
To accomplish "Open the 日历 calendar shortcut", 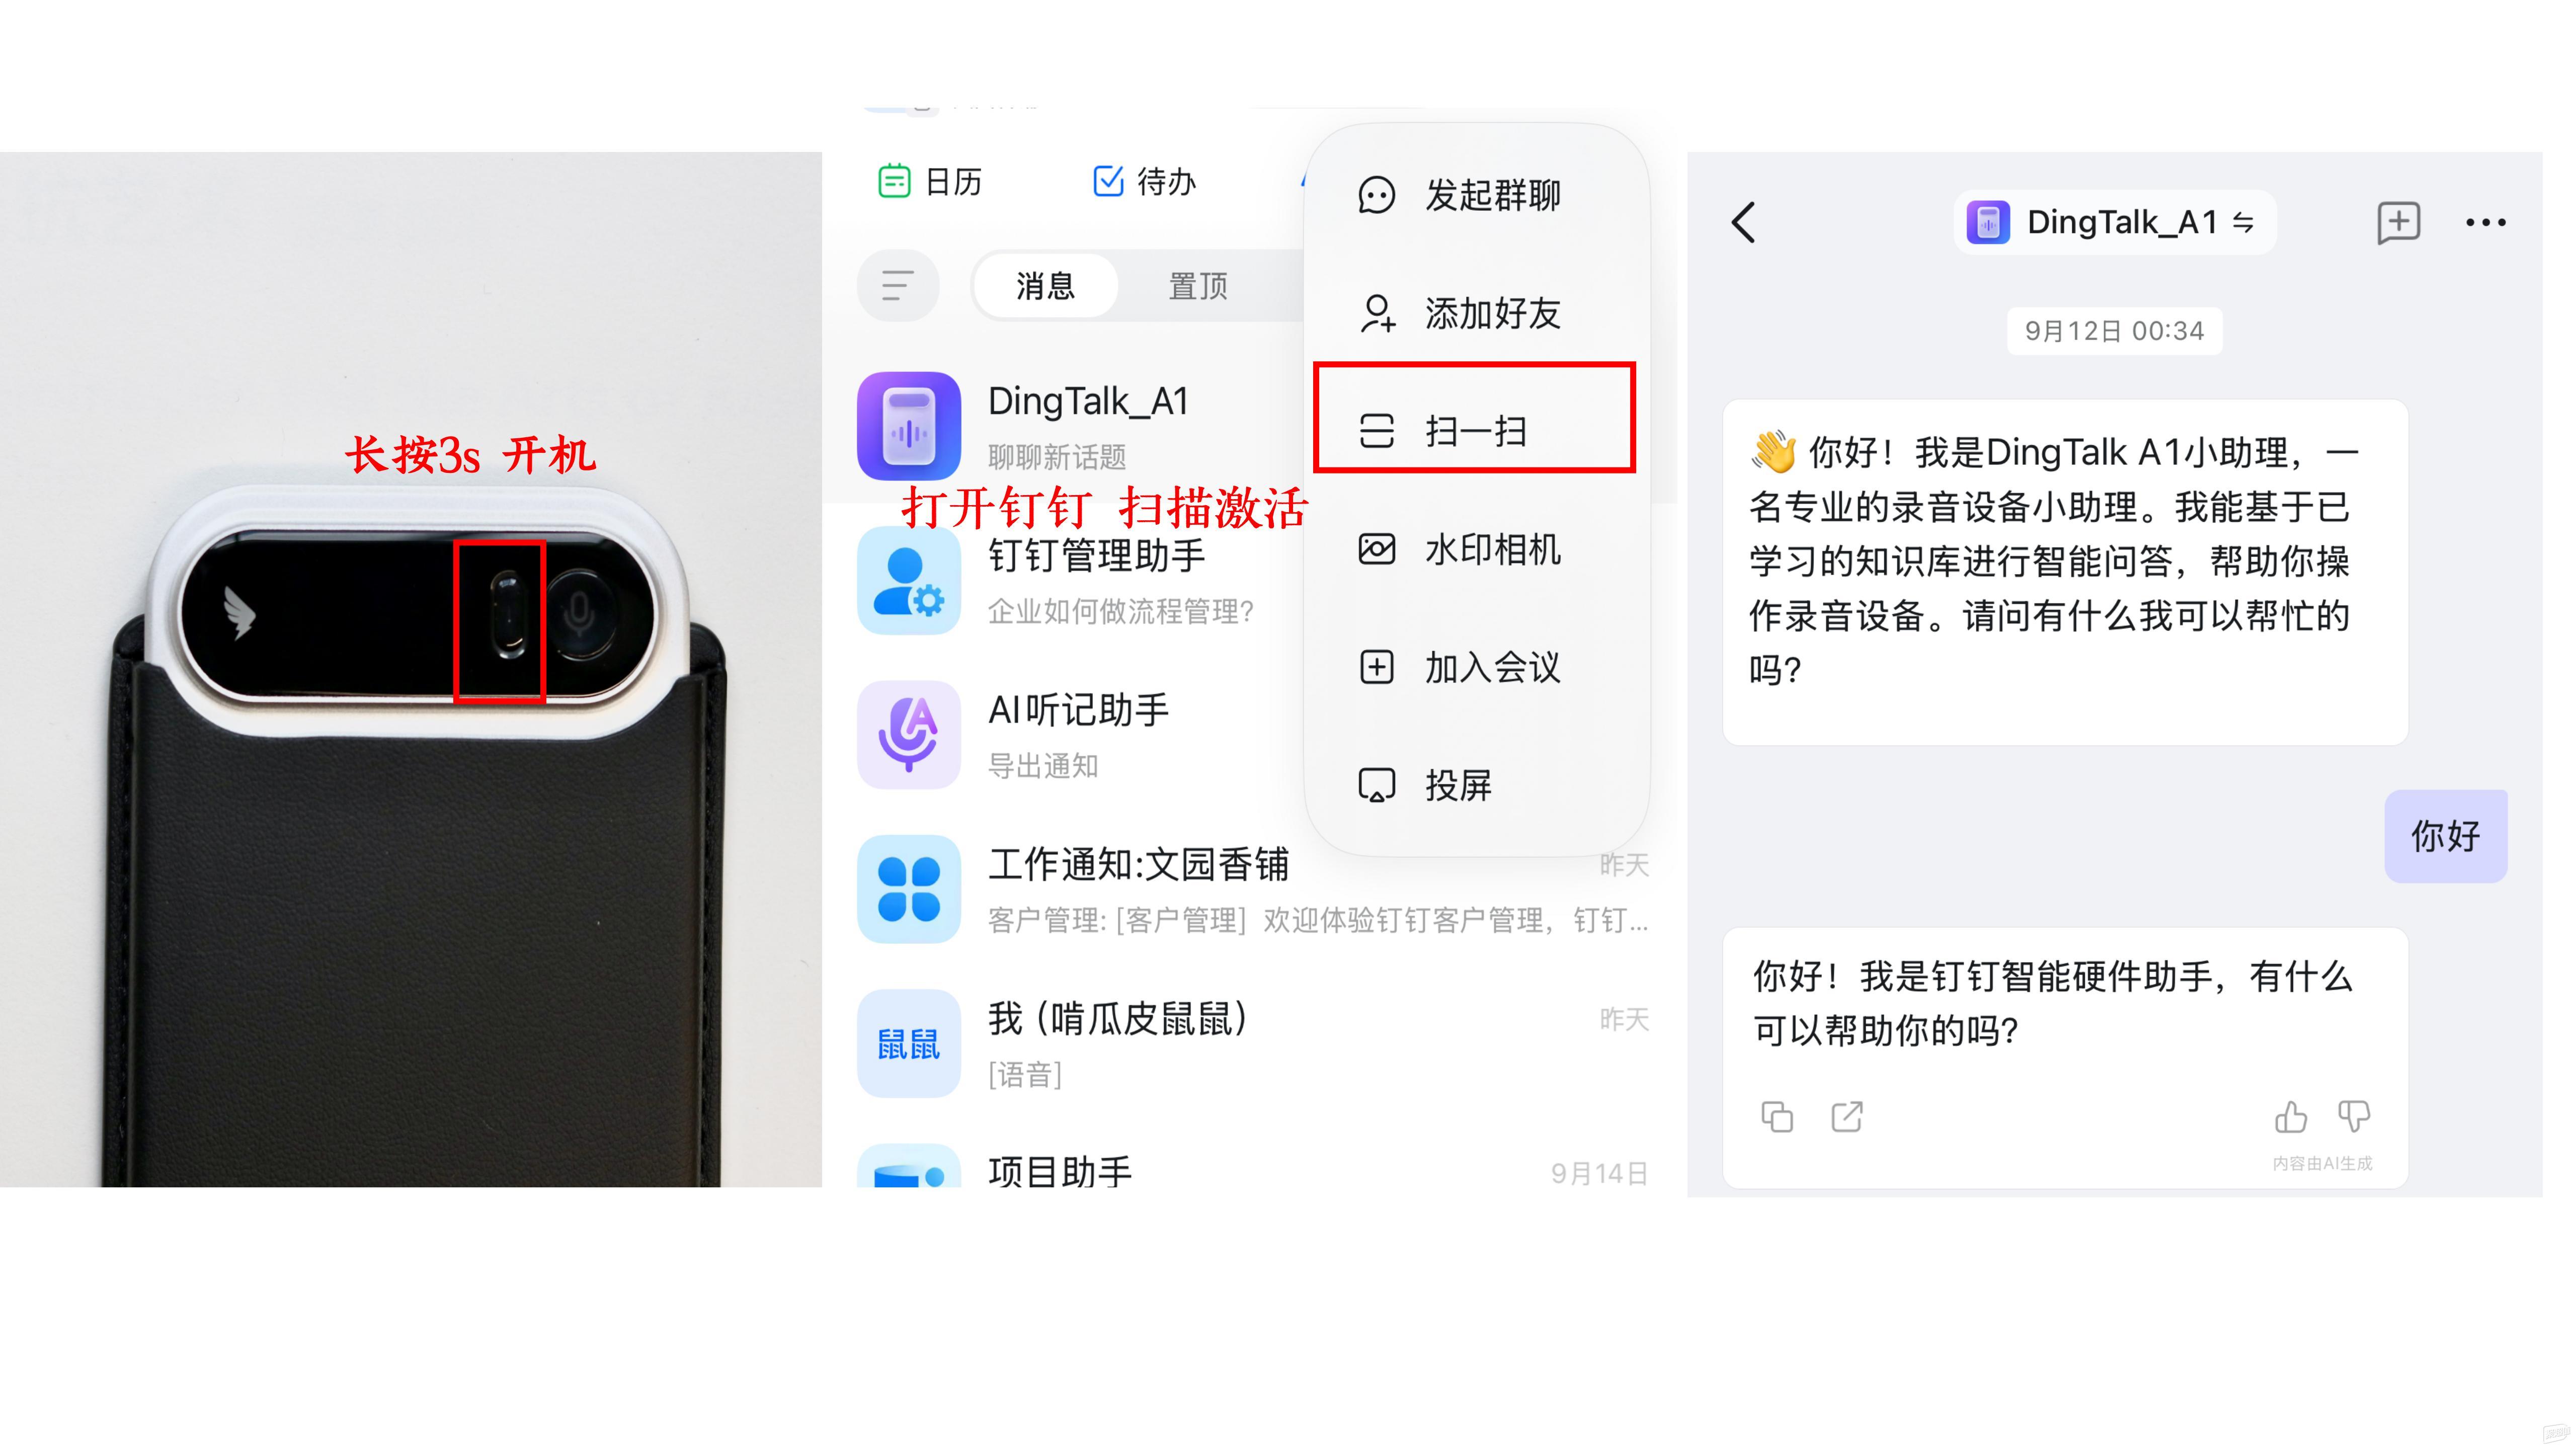I will tap(930, 182).
